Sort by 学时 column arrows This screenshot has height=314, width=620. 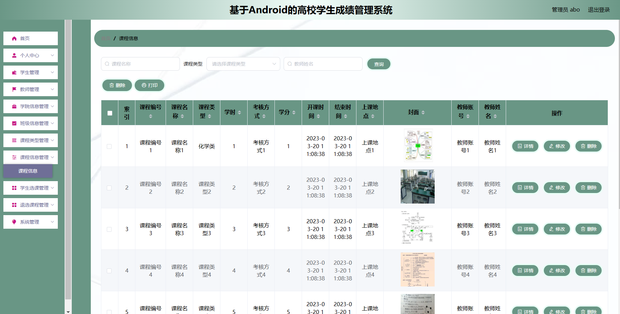click(x=239, y=112)
